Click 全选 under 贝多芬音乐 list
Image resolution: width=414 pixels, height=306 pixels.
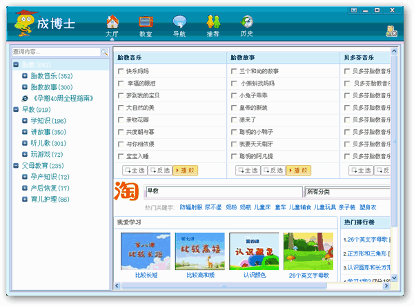point(361,171)
